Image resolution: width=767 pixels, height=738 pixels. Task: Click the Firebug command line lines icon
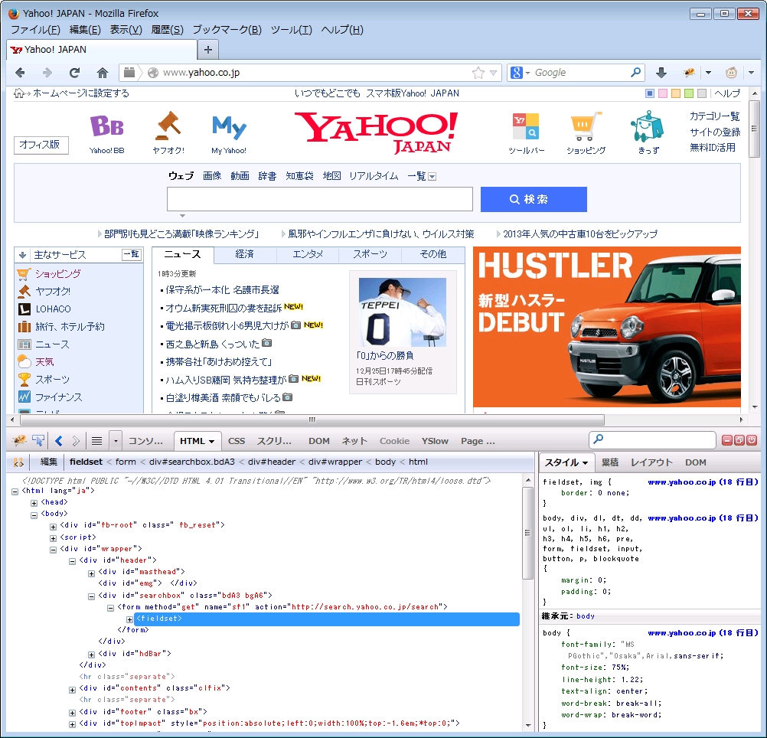[97, 441]
